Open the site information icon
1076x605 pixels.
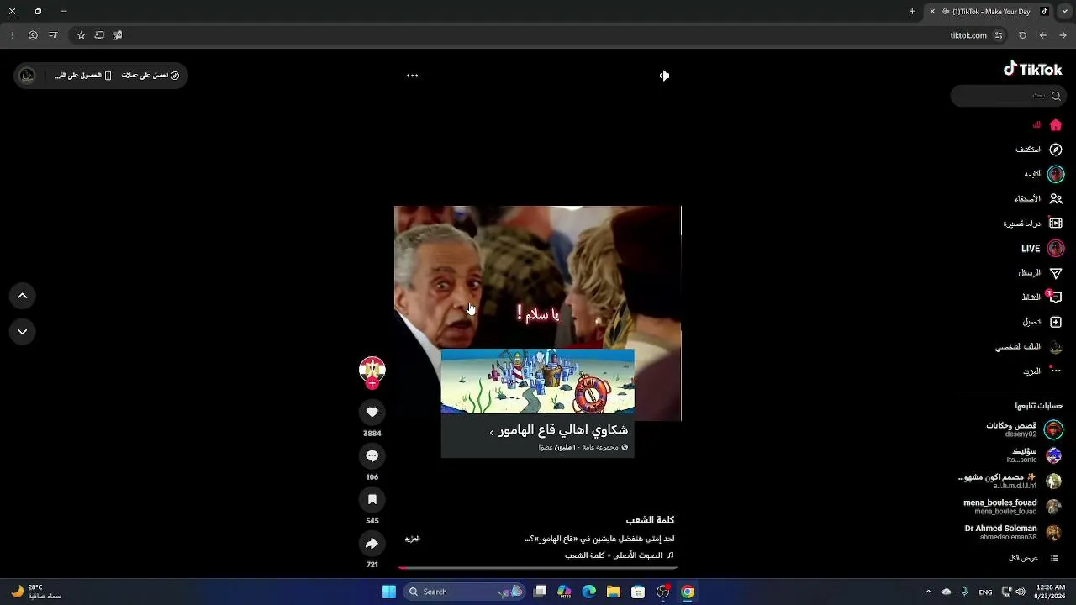click(x=999, y=35)
